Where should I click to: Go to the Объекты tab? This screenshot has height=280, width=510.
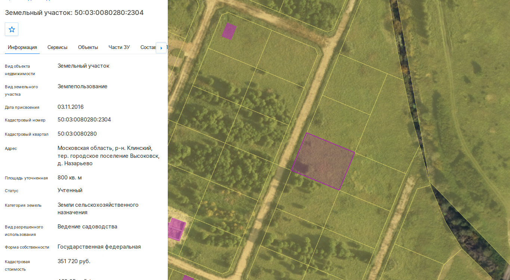(88, 47)
